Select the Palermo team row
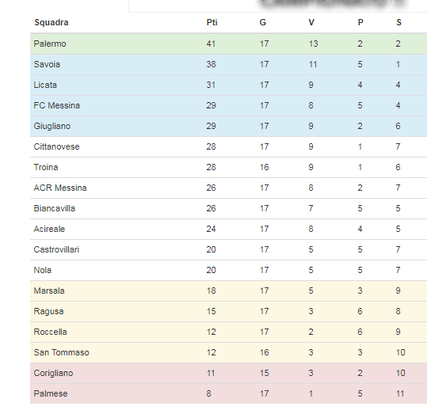 coord(228,44)
